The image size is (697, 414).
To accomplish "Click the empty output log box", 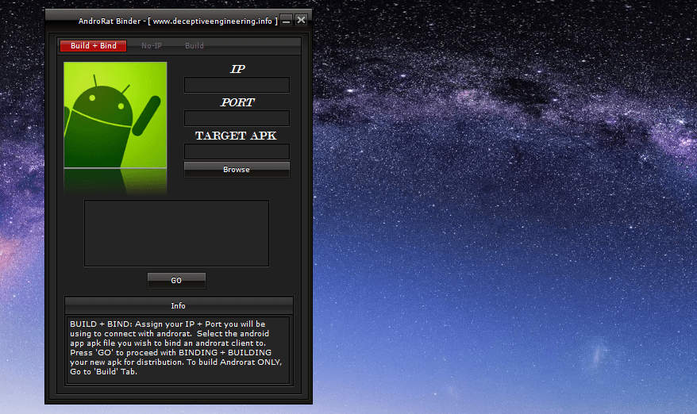I will (x=176, y=233).
